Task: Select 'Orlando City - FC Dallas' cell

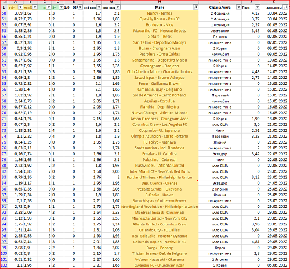Action: tap(159, 230)
